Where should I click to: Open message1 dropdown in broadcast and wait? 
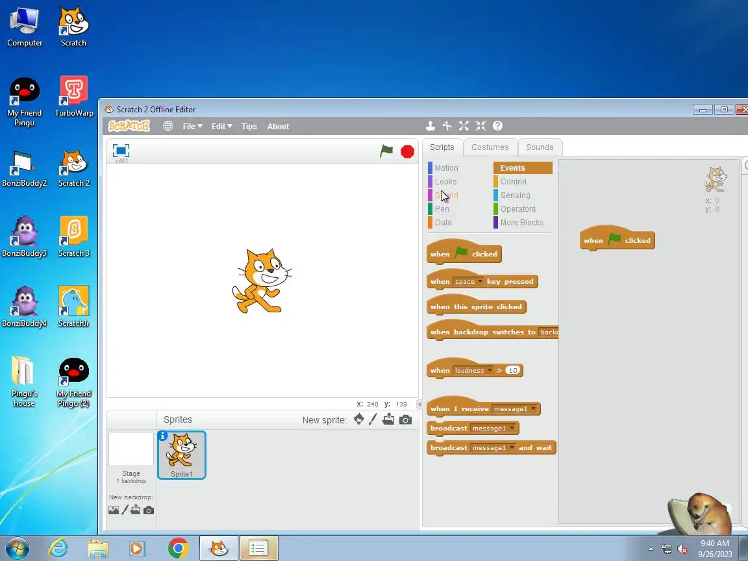(x=493, y=448)
